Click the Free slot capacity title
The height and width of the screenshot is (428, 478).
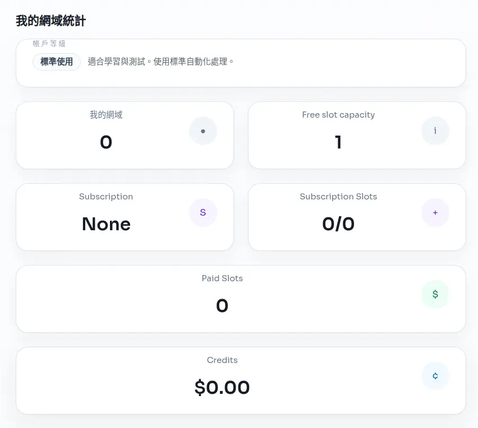tap(338, 115)
